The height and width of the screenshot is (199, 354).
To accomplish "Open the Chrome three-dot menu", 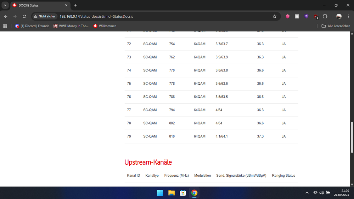I will point(348,17).
